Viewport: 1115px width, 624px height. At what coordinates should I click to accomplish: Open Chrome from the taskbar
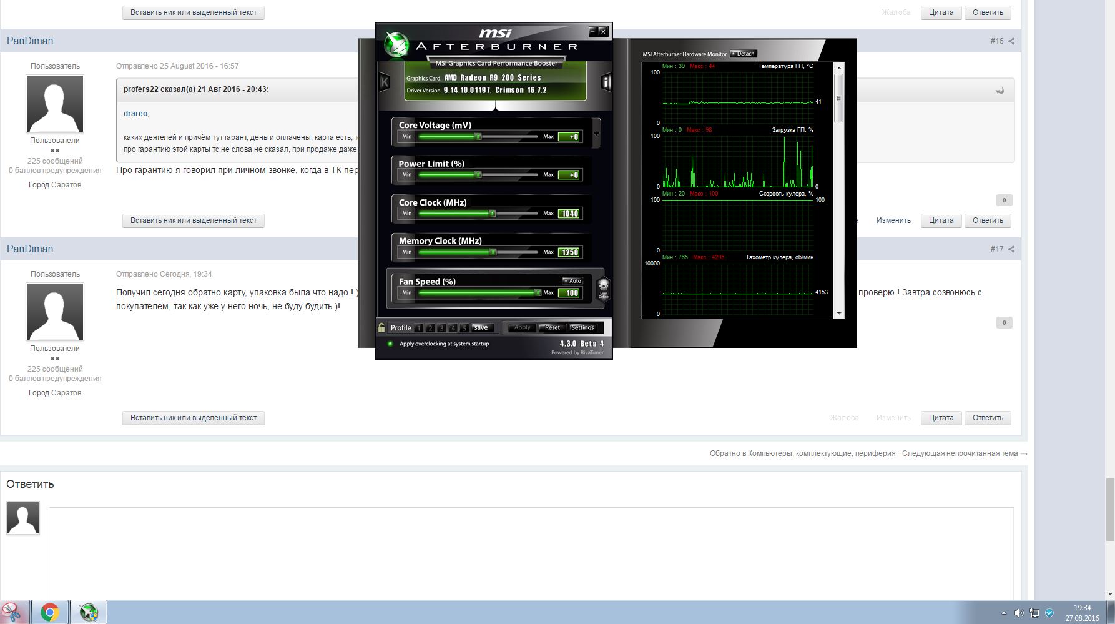[x=50, y=612]
